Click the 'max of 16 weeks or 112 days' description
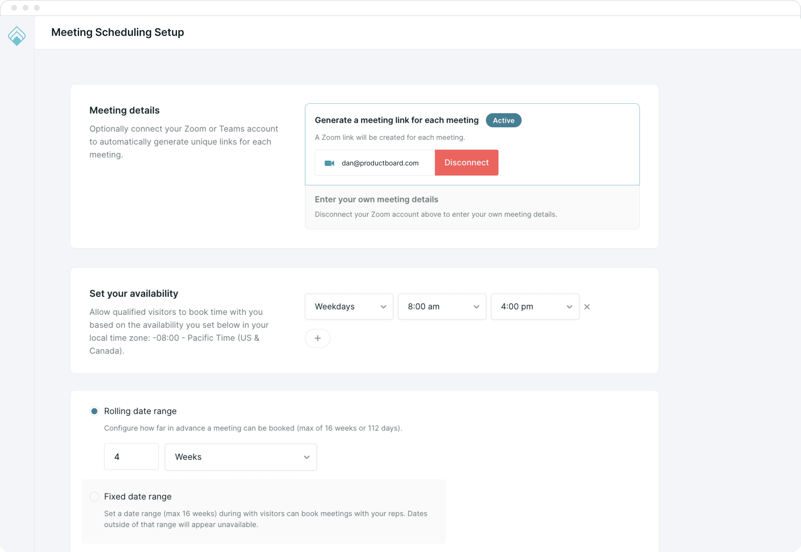 (253, 428)
